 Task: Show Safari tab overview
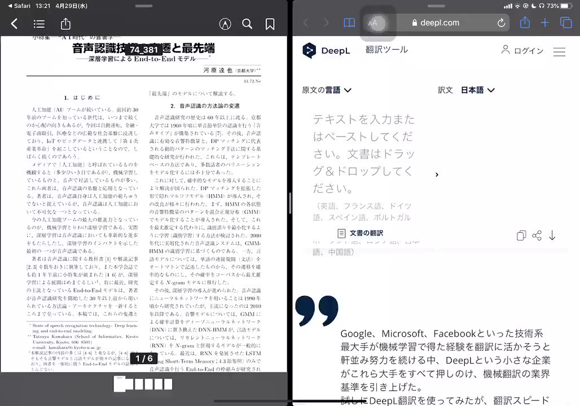point(566,23)
